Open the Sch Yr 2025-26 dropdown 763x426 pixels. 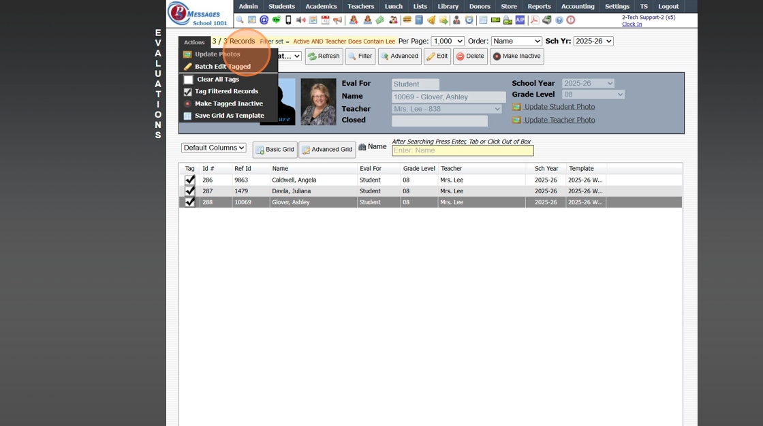[x=593, y=42]
